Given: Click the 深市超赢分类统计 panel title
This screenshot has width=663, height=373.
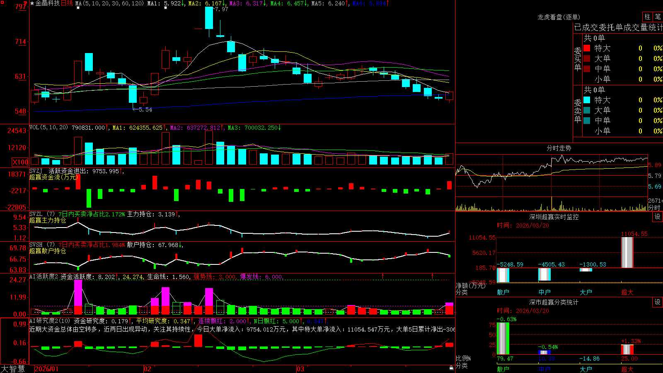Looking at the screenshot, I should click(x=554, y=302).
